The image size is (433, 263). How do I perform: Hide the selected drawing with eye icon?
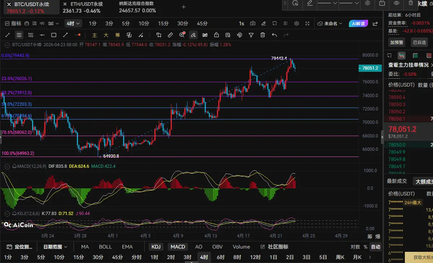coord(396,3)
